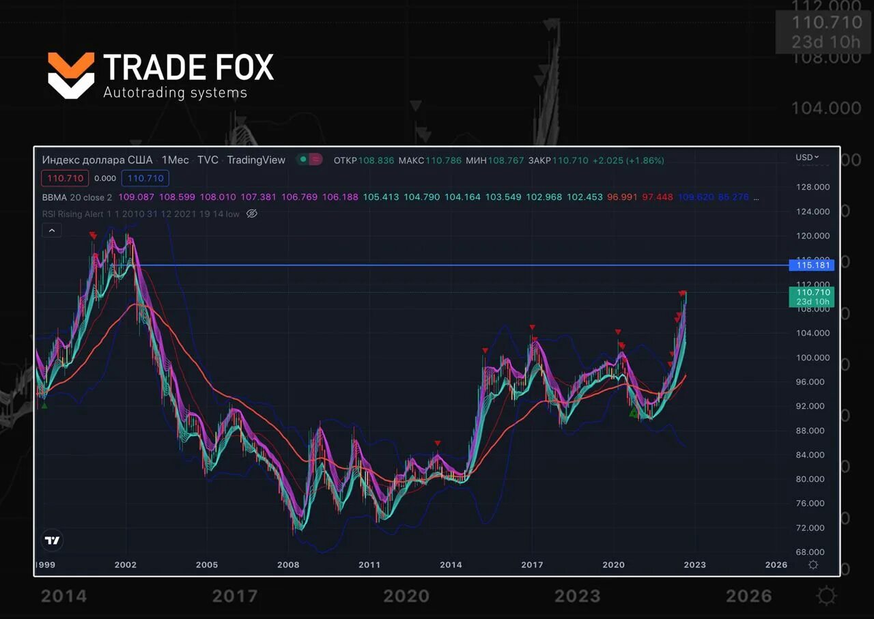Screen dimensions: 874x619
Task: Open chart settings gear beside 2026
Action: point(813,564)
